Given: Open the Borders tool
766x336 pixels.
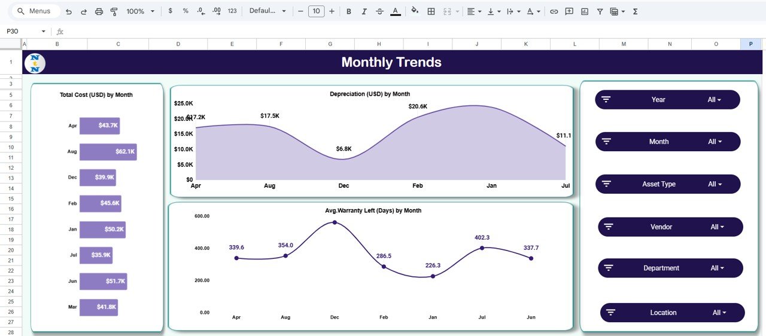Looking at the screenshot, I should point(431,11).
